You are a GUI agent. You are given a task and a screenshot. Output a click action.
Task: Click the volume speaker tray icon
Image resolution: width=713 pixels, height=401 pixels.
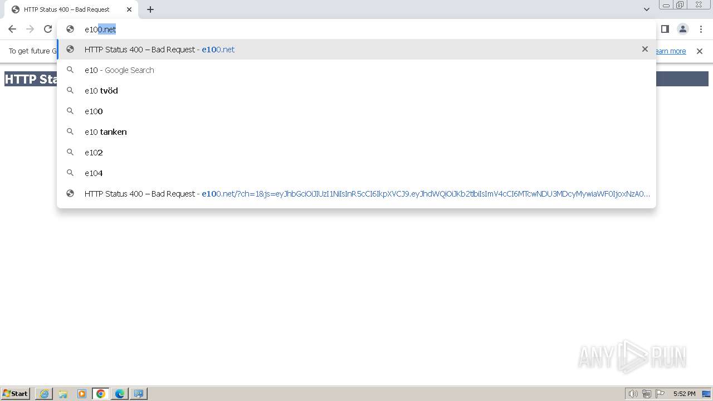(633, 394)
